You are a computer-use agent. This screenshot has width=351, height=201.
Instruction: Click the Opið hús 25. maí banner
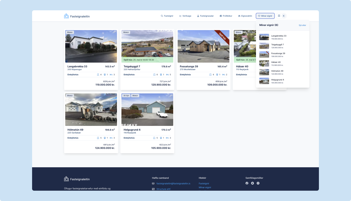click(147, 60)
